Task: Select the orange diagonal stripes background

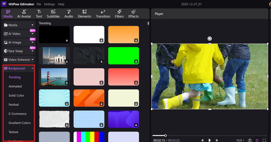Action: point(89,98)
